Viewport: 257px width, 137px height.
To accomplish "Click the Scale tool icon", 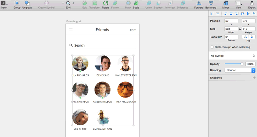I will 136,3.
